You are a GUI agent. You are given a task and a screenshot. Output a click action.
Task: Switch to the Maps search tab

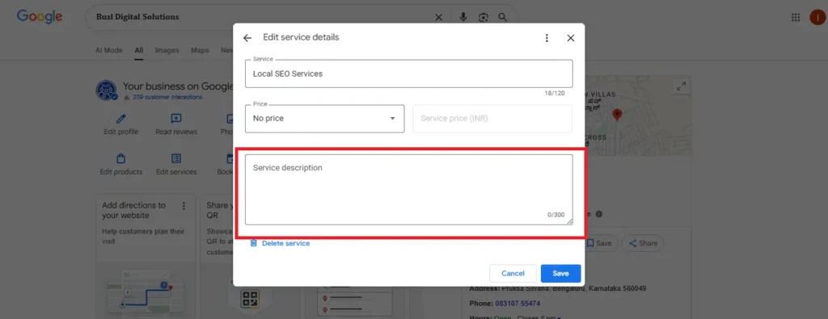pos(200,51)
